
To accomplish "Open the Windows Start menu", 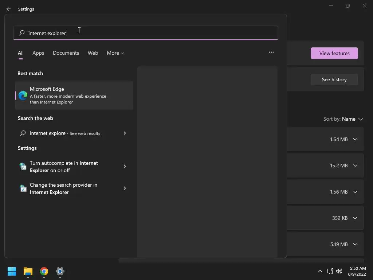I will [x=12, y=271].
